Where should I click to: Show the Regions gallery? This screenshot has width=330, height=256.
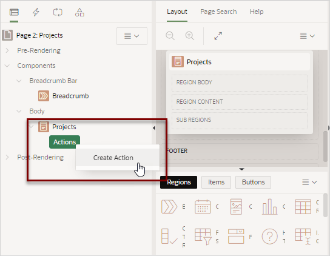click(179, 182)
